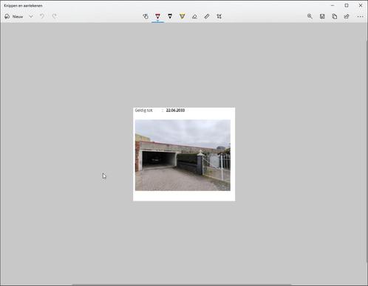Click the date 22.06.2033 text
Image resolution: width=368 pixels, height=286 pixels.
click(x=175, y=111)
